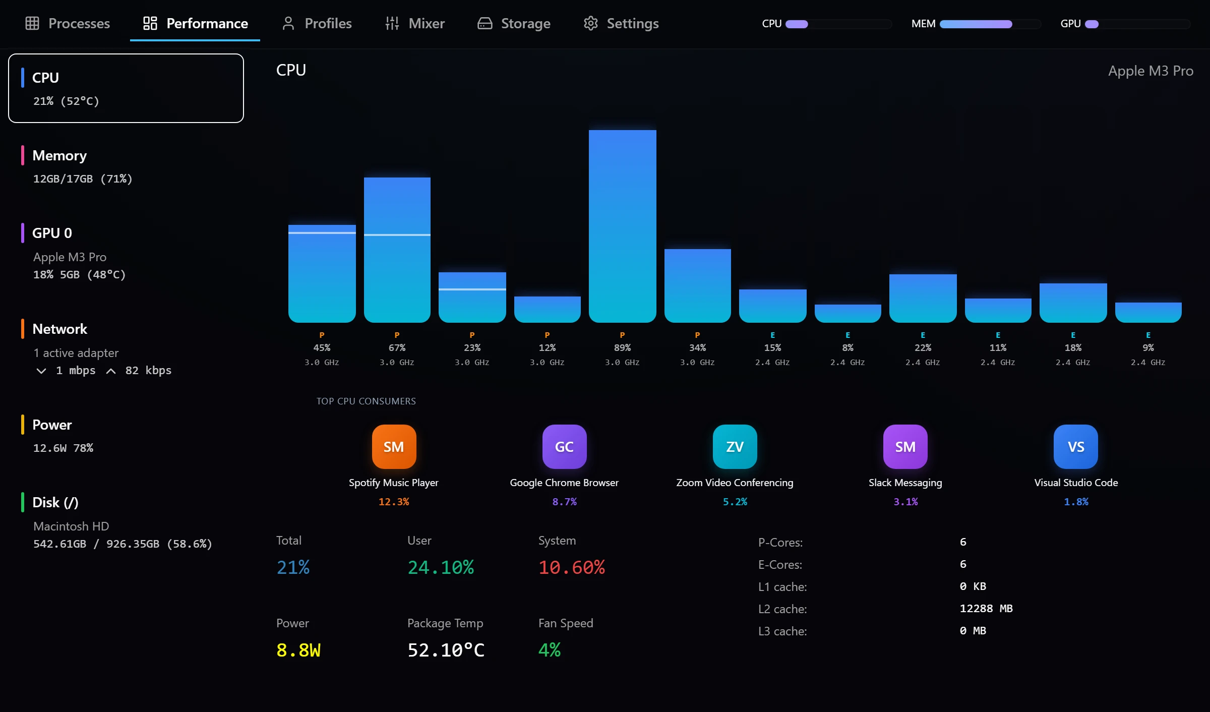Click the 45% P-core bar
The height and width of the screenshot is (712, 1210).
(x=322, y=273)
